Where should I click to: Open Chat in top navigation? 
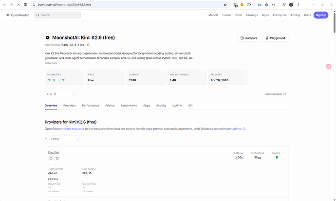pos(238,15)
